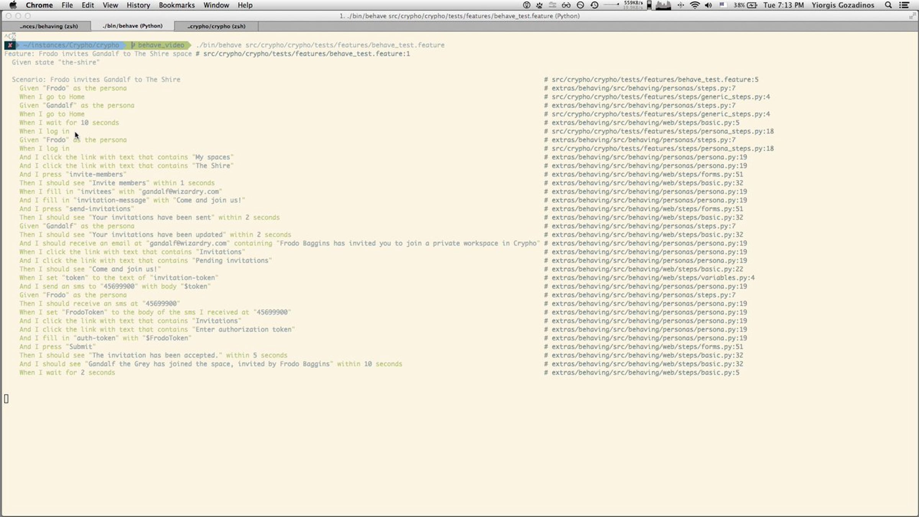Toggle fullscreen using the window's top-right arrows
This screenshot has width=919, height=517.
(912, 16)
